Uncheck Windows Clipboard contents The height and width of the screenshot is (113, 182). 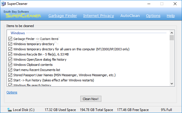pyautogui.click(x=10, y=65)
